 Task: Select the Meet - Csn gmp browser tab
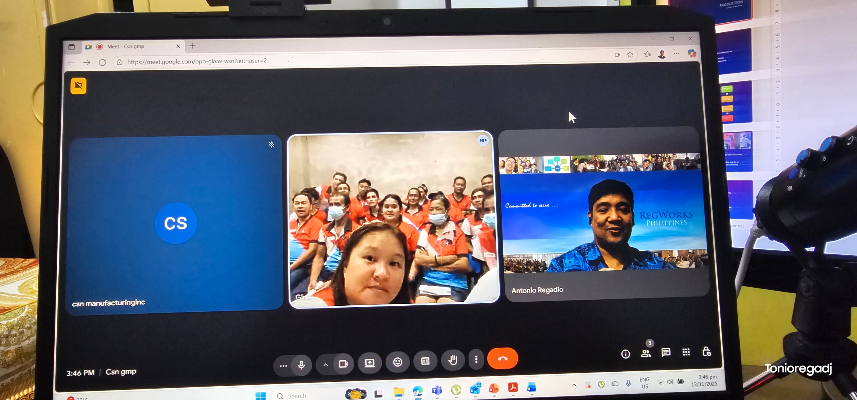(x=133, y=47)
